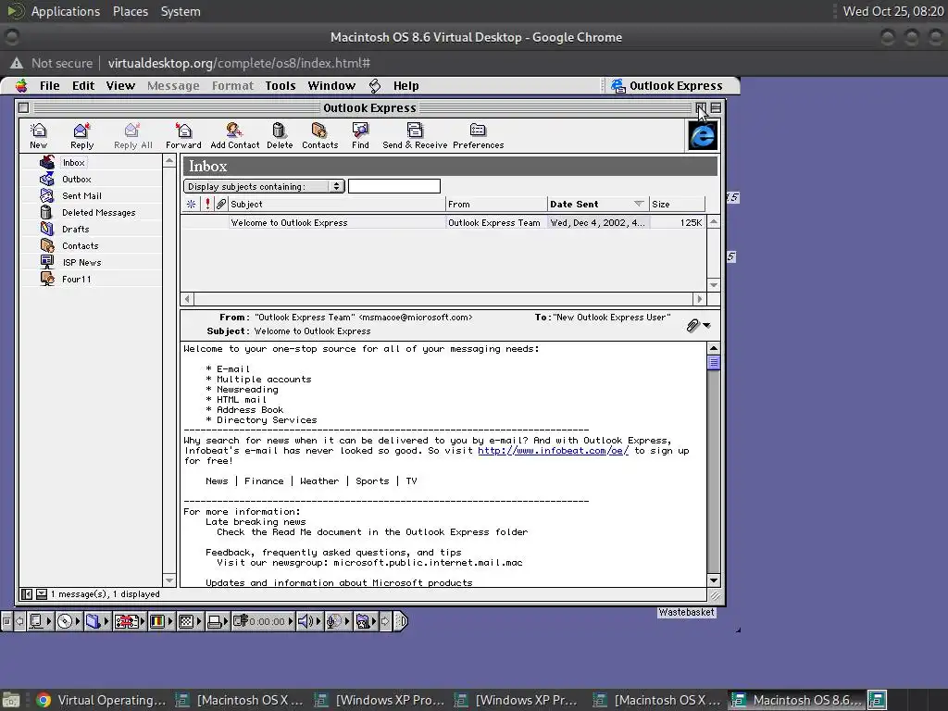Click the Add Contact icon

tap(234, 135)
